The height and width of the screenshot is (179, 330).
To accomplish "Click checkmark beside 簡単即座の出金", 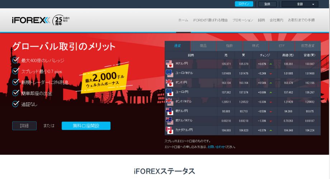I will (15, 93).
